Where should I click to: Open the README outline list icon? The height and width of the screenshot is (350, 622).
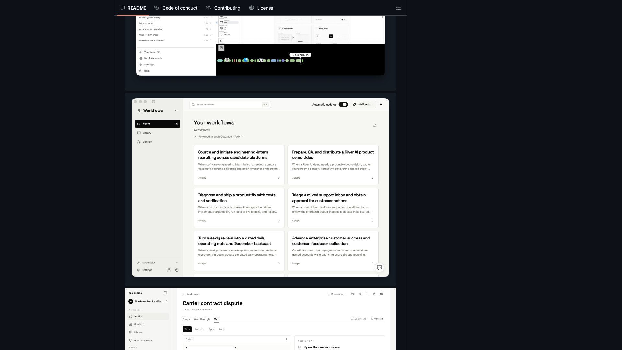point(398,8)
